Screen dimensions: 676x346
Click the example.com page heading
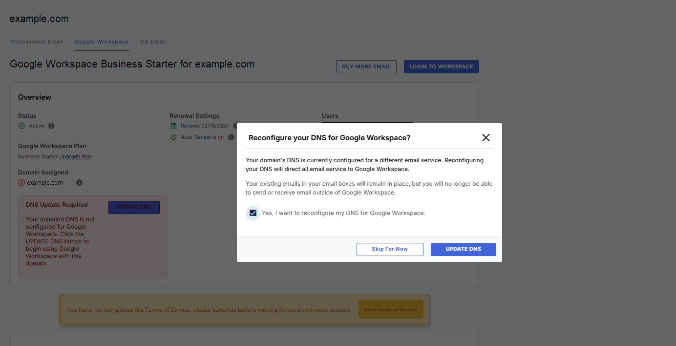(39, 19)
